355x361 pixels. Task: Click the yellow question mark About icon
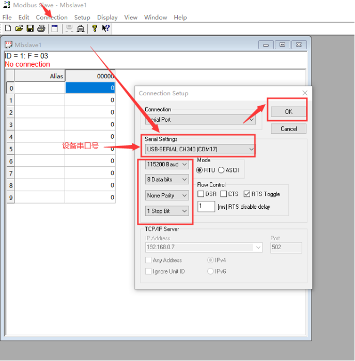click(95, 28)
